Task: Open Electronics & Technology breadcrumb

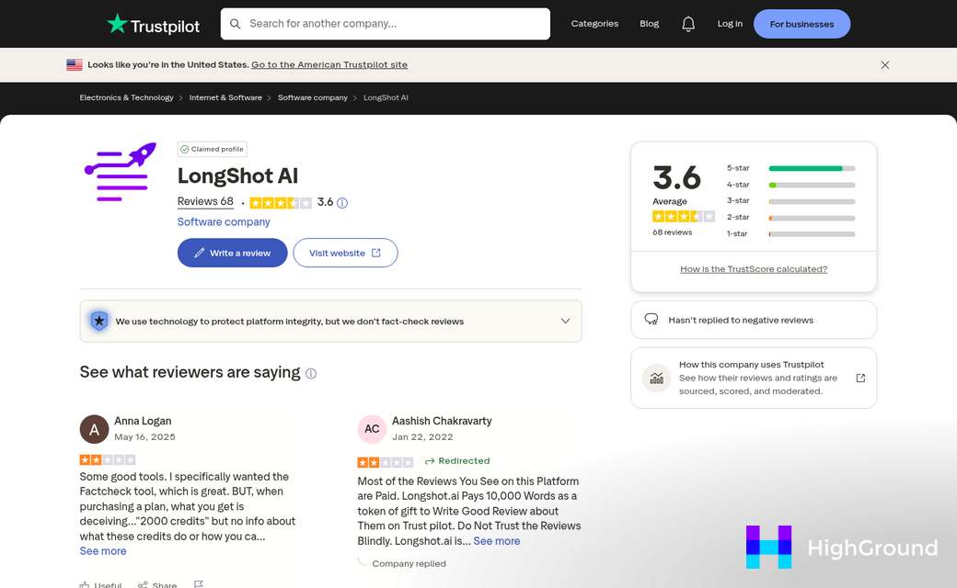Action: (126, 97)
